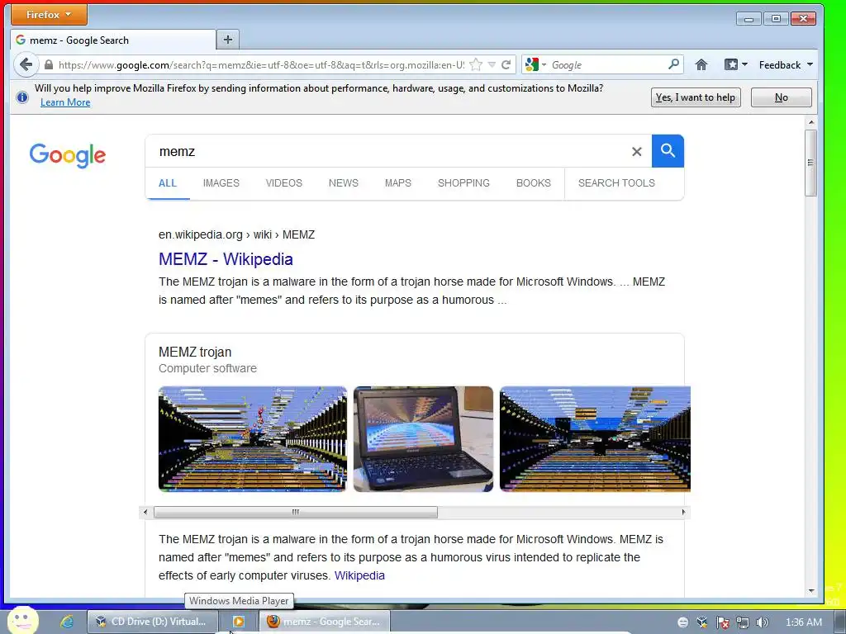This screenshot has width=846, height=634.
Task: Click the network tray icon
Action: [x=743, y=622]
